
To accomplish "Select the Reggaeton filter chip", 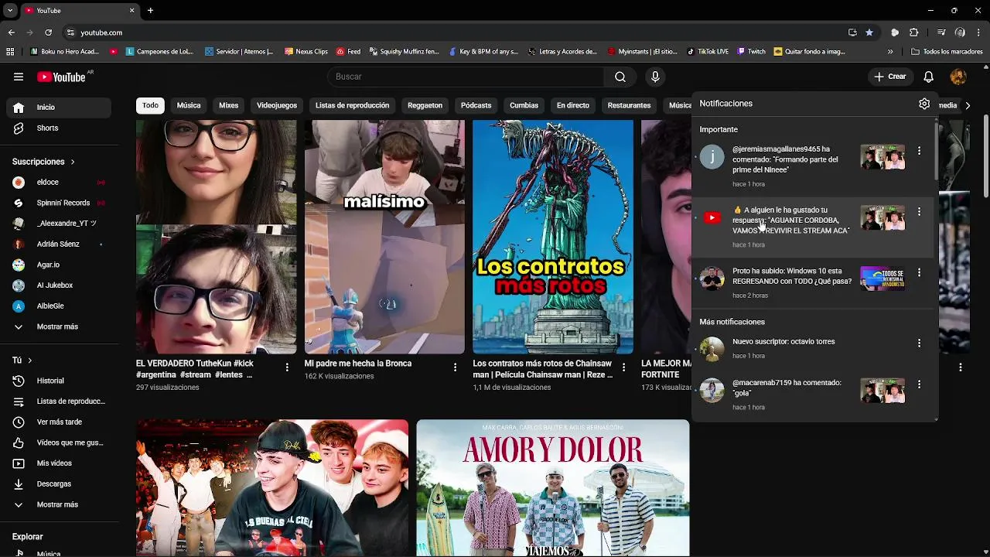I will (x=425, y=105).
